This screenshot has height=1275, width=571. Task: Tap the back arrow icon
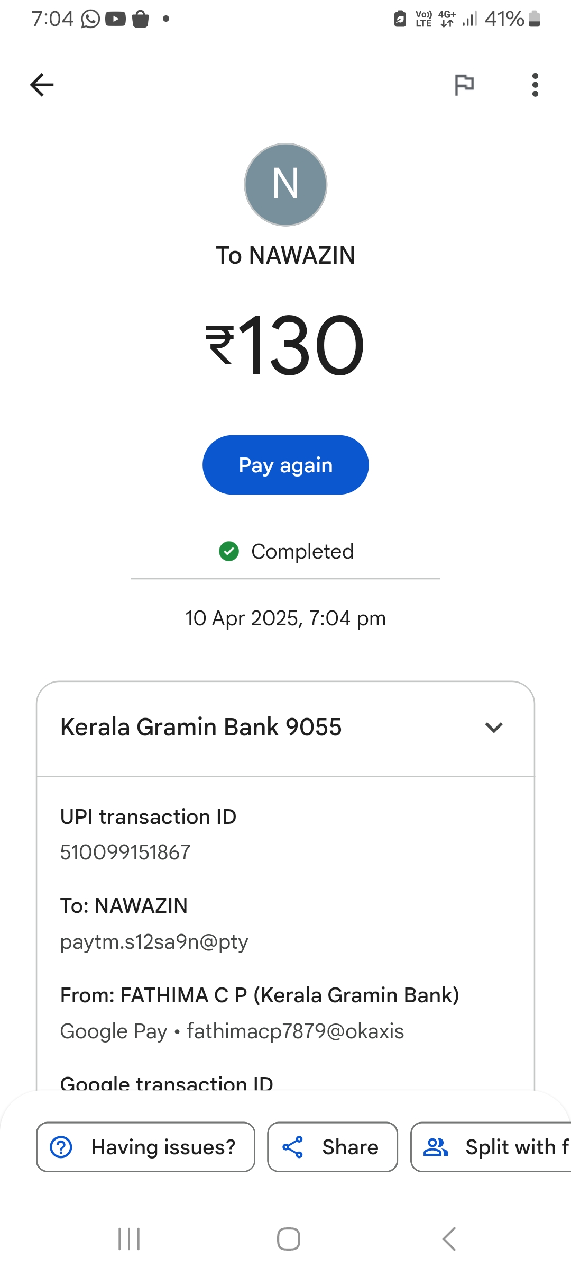pyautogui.click(x=42, y=85)
